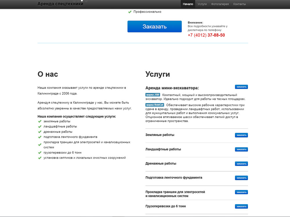Click the checkmark icon next to дренажные работы

(39, 132)
